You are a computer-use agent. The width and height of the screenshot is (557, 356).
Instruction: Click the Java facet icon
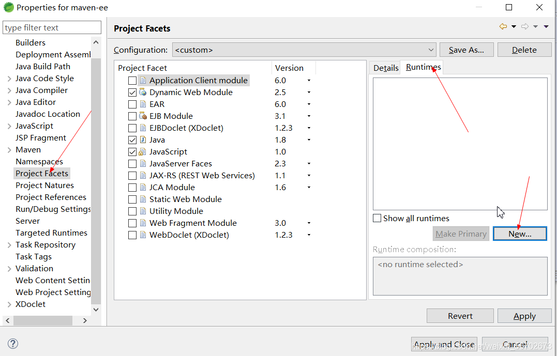tap(143, 140)
